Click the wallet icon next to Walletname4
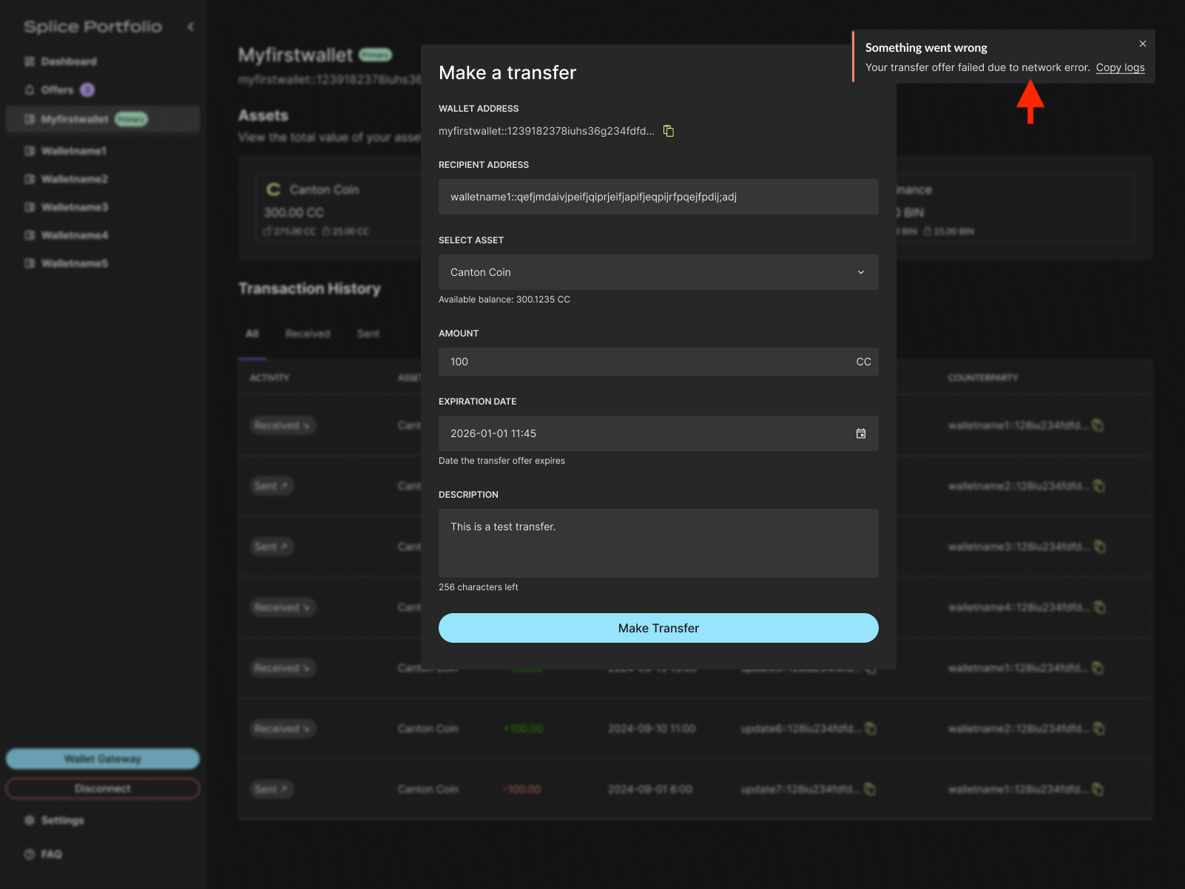Viewport: 1185px width, 889px height. (x=30, y=235)
